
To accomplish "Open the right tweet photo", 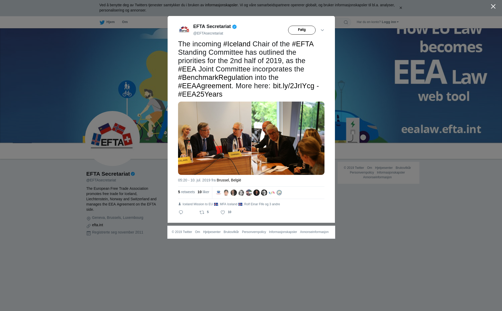I will pyautogui.click(x=288, y=138).
